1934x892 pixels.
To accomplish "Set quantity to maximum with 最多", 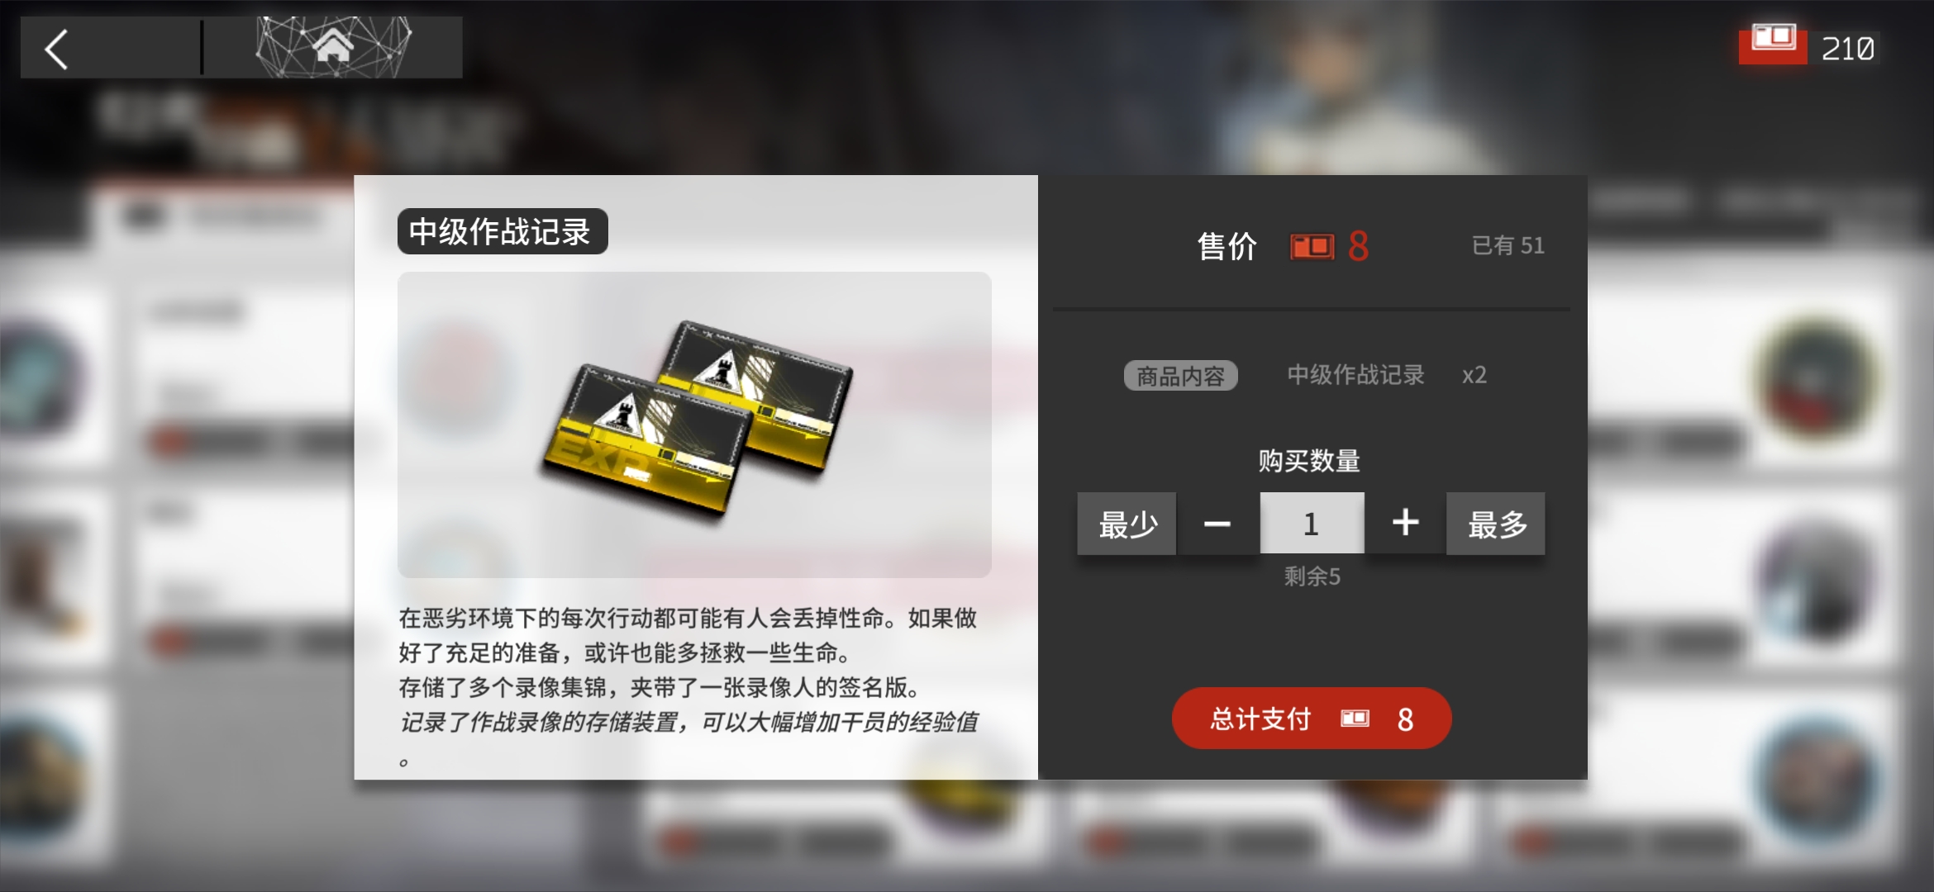I will (1496, 524).
